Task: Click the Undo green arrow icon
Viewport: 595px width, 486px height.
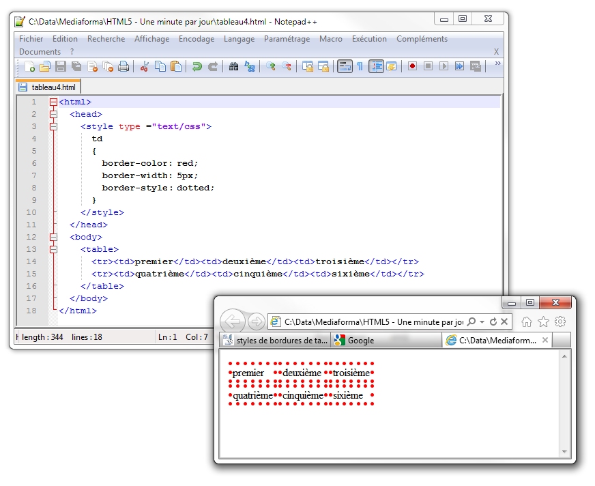Action: (x=197, y=66)
